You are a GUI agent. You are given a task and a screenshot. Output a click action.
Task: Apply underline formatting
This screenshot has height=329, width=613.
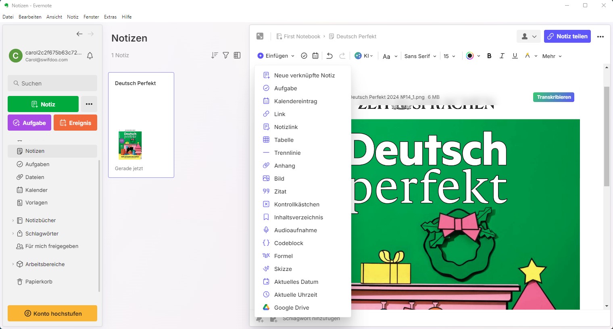515,56
